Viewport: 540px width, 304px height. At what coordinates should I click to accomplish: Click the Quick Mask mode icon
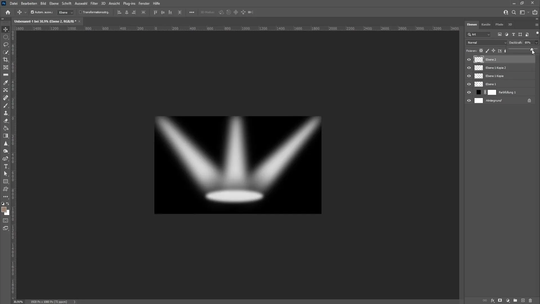(x=6, y=220)
